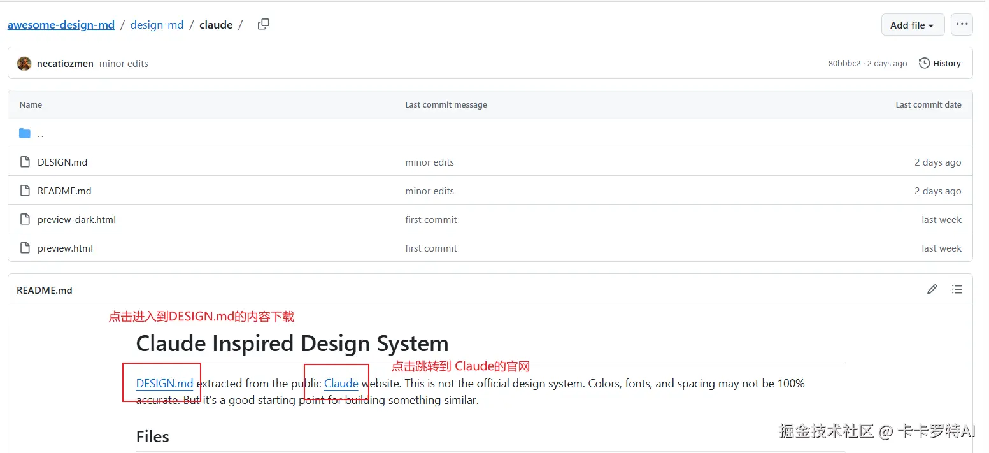Open the preview-dark.html file
Image resolution: width=989 pixels, height=453 pixels.
76,220
